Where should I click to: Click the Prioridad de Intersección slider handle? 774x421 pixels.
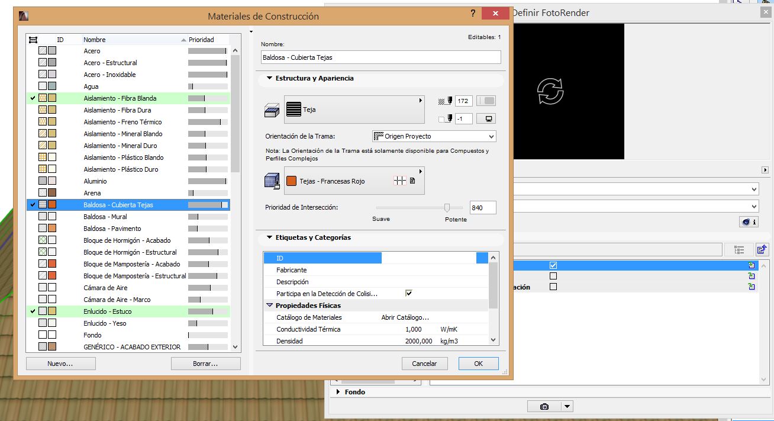tap(447, 207)
